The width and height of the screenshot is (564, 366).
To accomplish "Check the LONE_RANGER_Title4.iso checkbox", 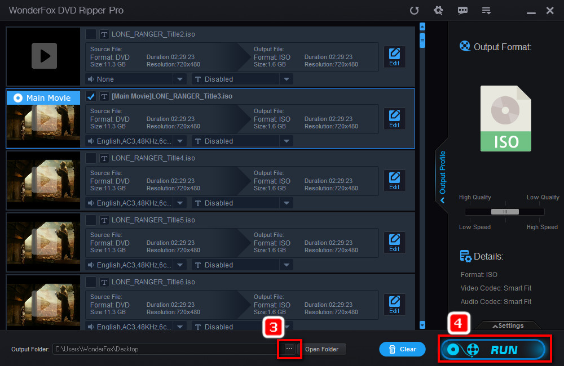I will tap(91, 158).
